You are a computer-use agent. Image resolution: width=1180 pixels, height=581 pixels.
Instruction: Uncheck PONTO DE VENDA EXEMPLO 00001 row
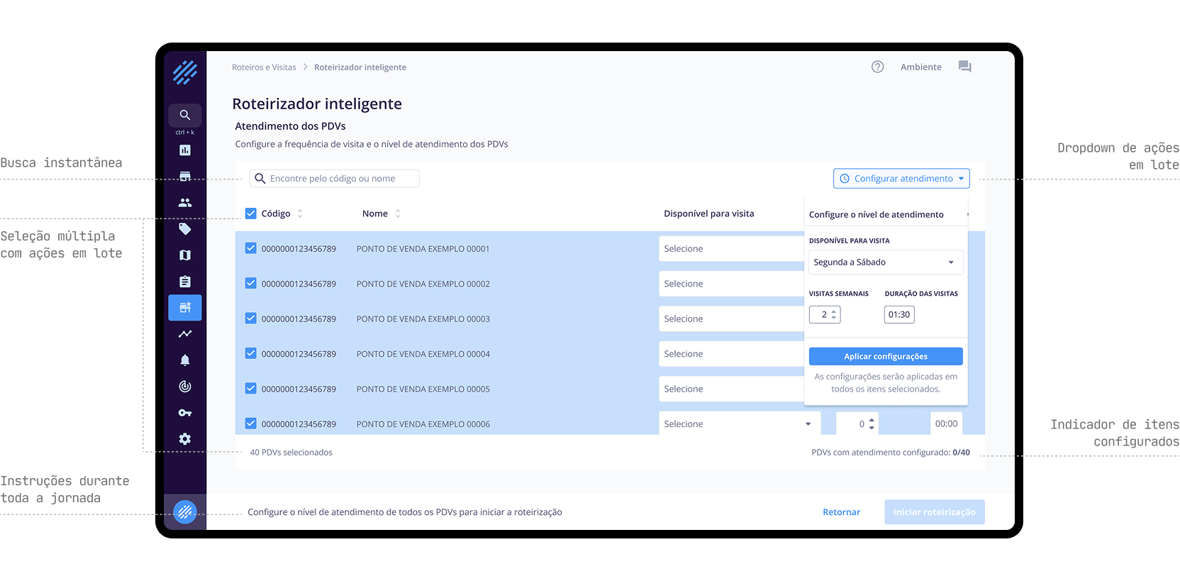251,248
